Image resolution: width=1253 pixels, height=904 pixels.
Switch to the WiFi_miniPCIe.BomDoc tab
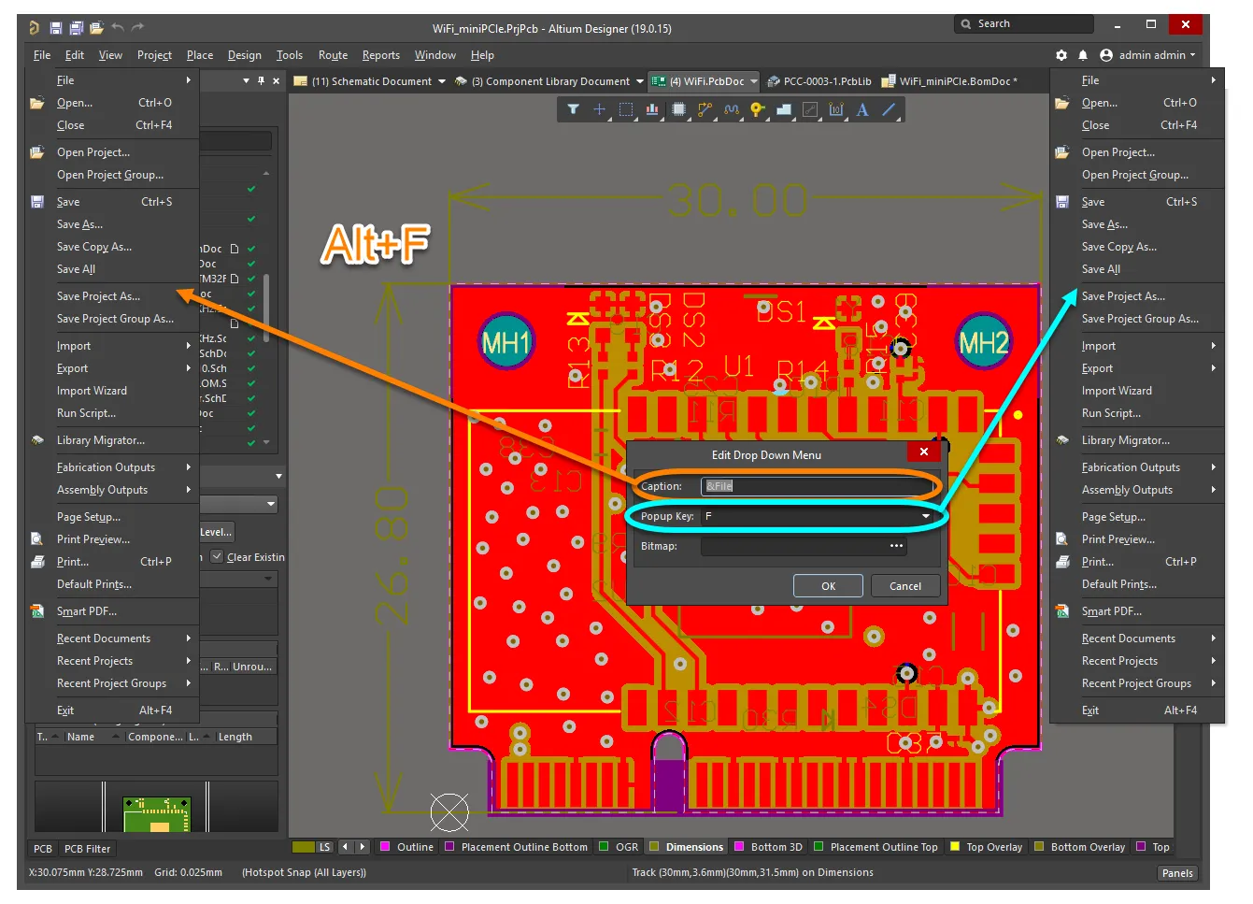pos(949,81)
